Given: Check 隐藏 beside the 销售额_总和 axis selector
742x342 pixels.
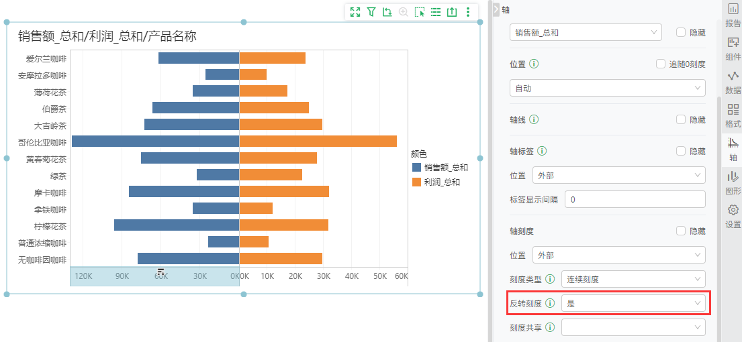Looking at the screenshot, I should (681, 33).
